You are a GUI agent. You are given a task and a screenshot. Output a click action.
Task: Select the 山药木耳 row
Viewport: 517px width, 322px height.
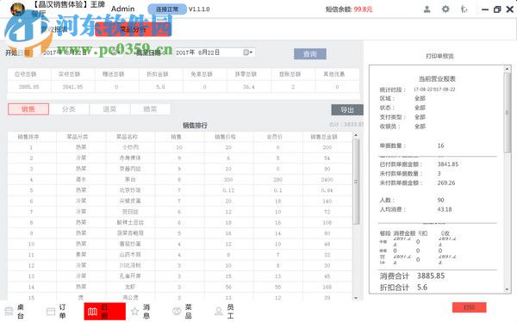(x=180, y=255)
